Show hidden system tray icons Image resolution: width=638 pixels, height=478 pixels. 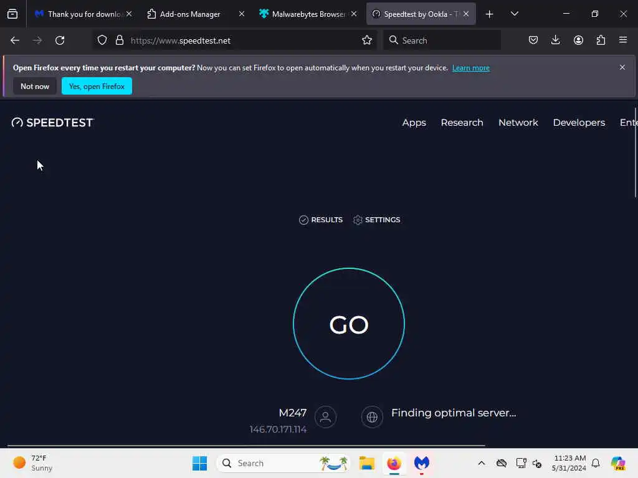(x=482, y=463)
